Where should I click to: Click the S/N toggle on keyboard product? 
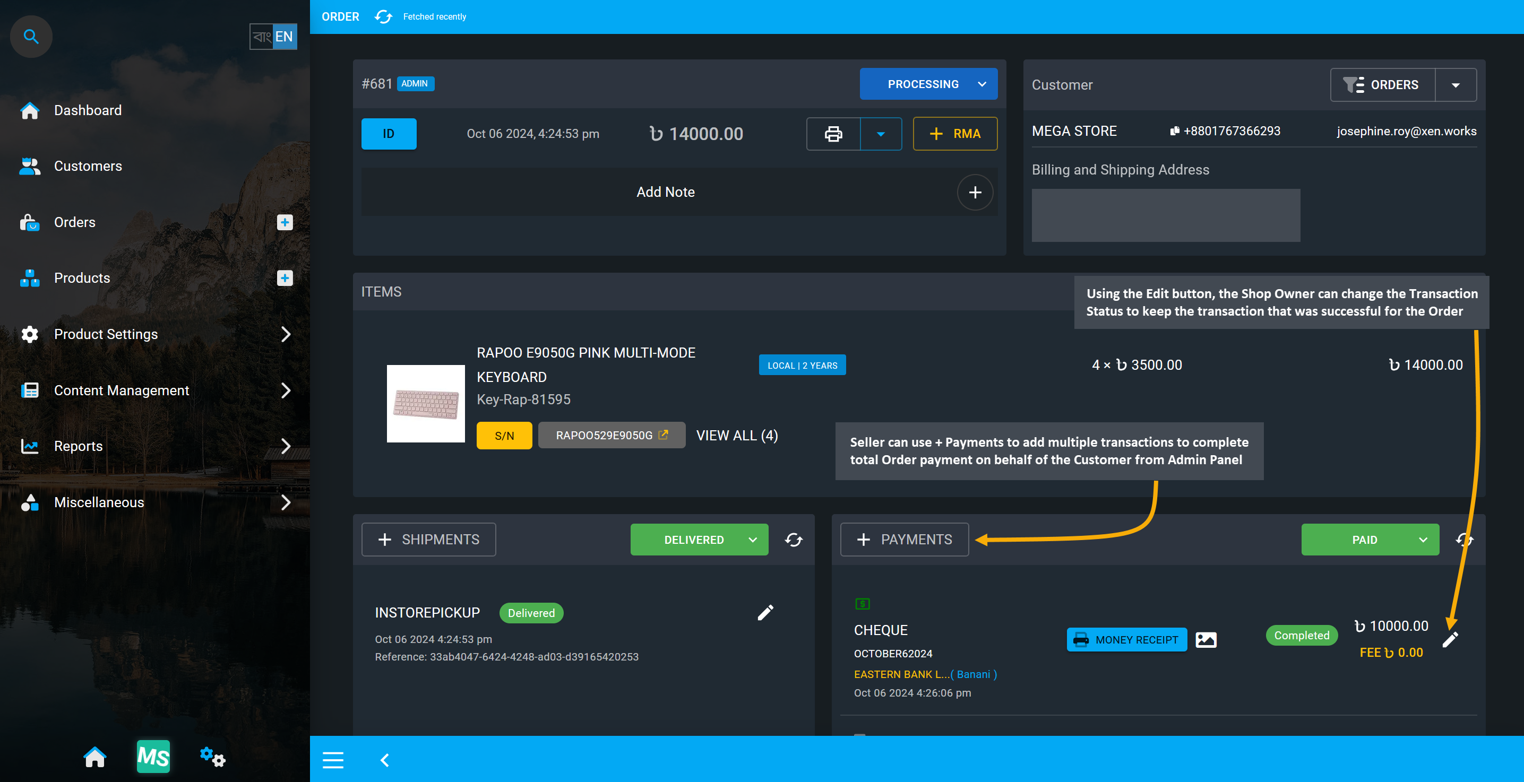click(504, 435)
